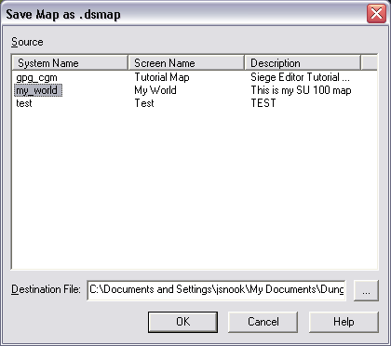Open Help for this dialog
Image resolution: width=391 pixels, height=346 pixels.
tap(344, 322)
